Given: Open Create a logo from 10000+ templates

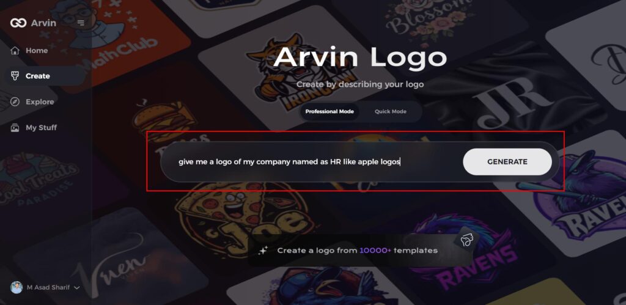Looking at the screenshot, I should pyautogui.click(x=357, y=251).
